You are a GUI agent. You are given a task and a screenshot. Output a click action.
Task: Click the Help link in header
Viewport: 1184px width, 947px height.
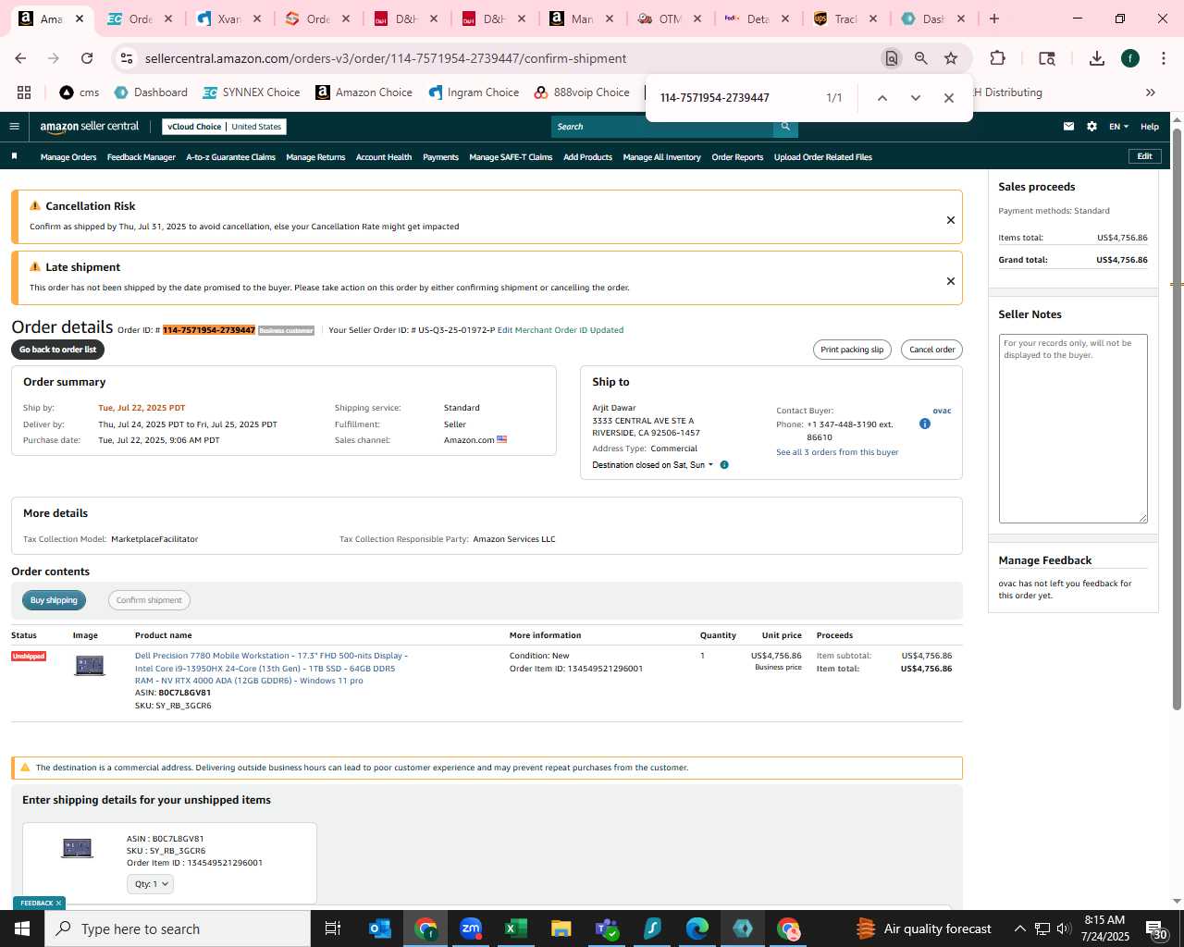click(1149, 127)
